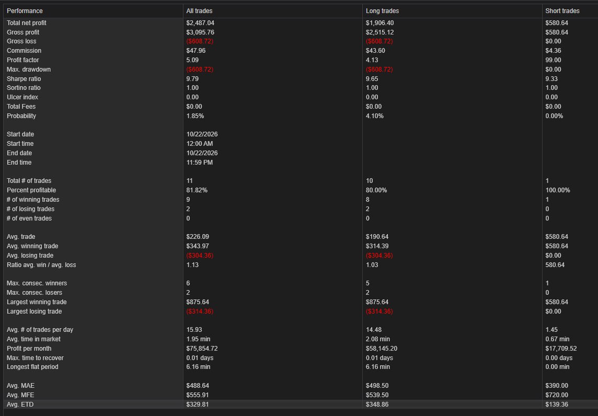Select the Total # of trades label

29,181
